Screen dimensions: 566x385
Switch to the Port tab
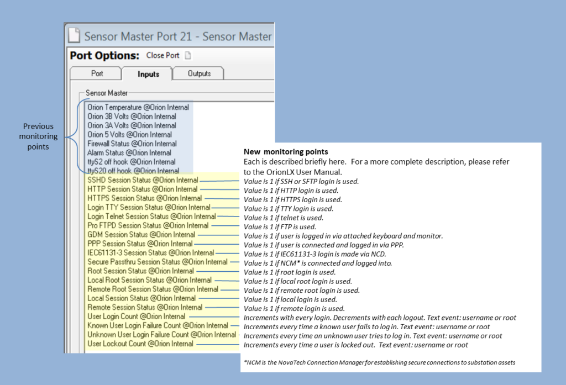pos(97,73)
